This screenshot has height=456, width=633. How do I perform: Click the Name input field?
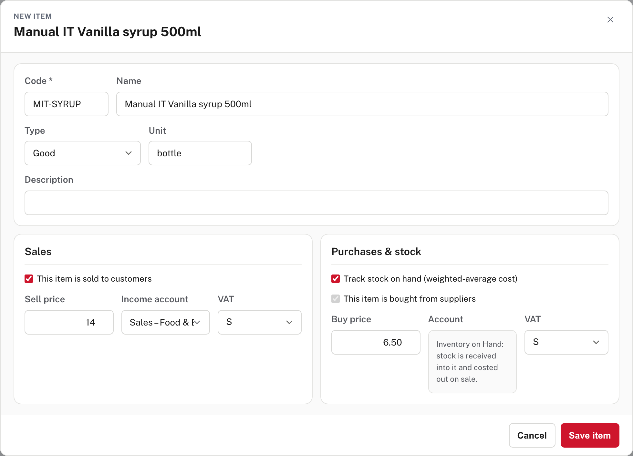point(362,104)
